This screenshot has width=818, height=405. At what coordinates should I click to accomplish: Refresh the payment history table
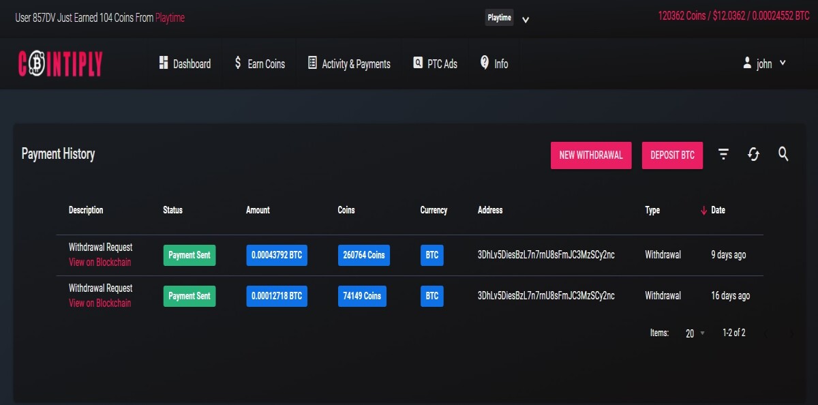753,155
